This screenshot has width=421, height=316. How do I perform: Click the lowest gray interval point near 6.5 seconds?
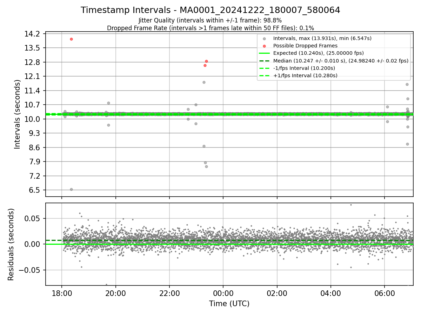click(x=71, y=189)
